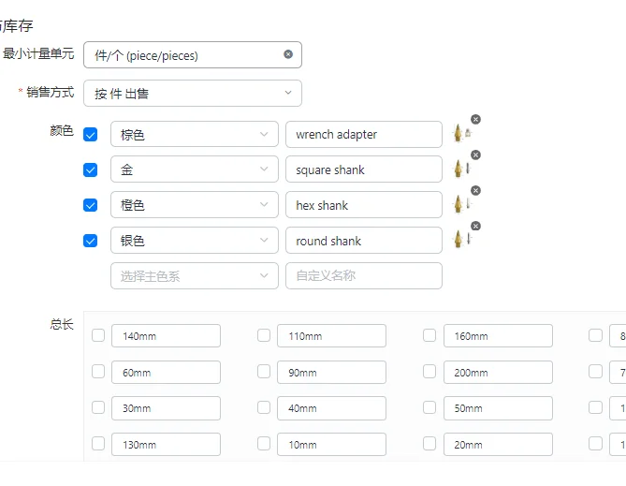Edit the hex shank name field
Screen dimensions: 626x486
[363, 205]
